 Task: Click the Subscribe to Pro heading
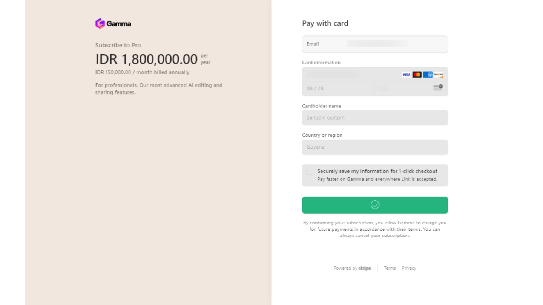(x=118, y=45)
